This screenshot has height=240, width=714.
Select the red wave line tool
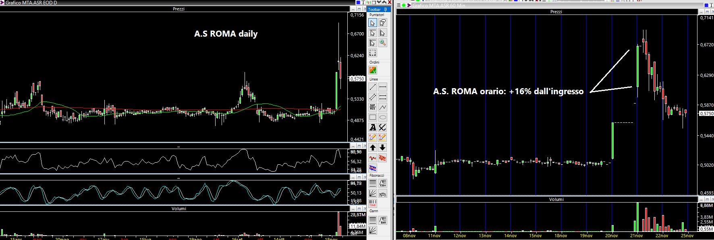coord(373,158)
